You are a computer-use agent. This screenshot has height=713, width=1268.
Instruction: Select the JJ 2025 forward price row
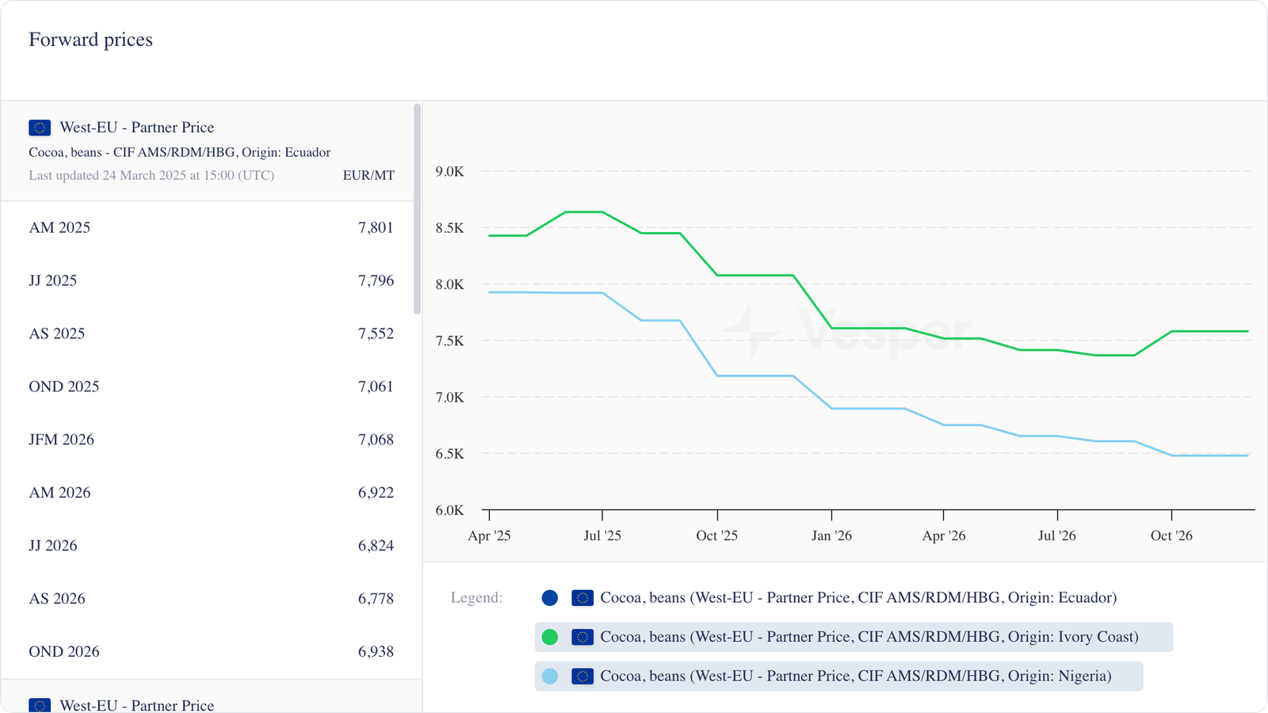[x=211, y=281]
